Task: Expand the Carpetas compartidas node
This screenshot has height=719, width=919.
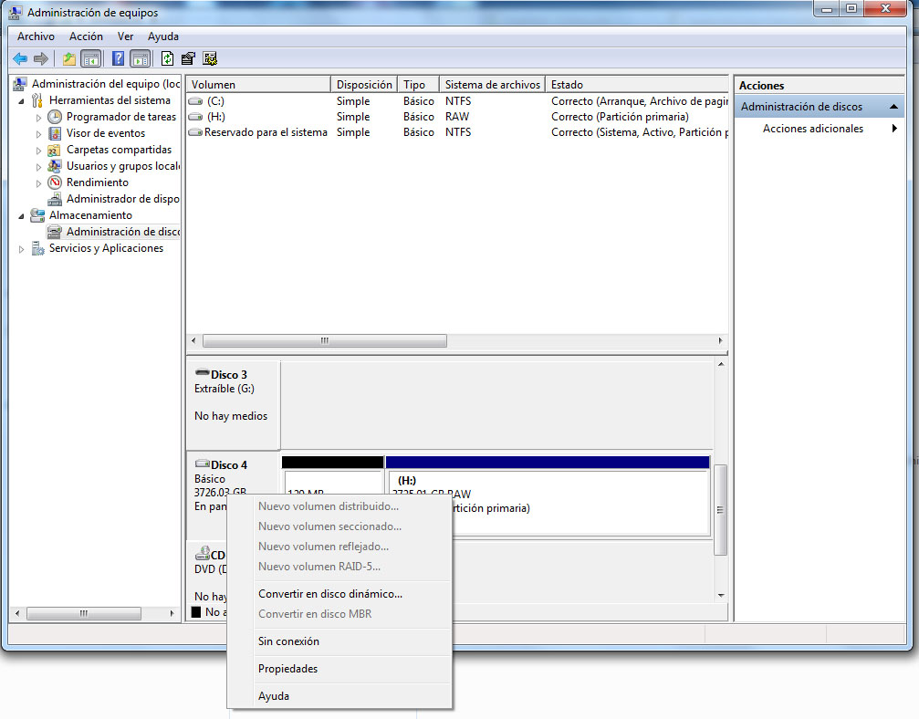Action: coord(38,150)
